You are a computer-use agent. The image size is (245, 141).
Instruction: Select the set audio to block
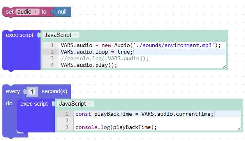10,12
